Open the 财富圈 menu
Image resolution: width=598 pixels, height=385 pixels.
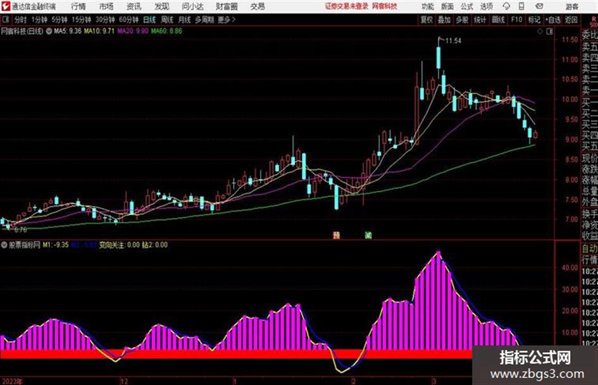click(227, 6)
